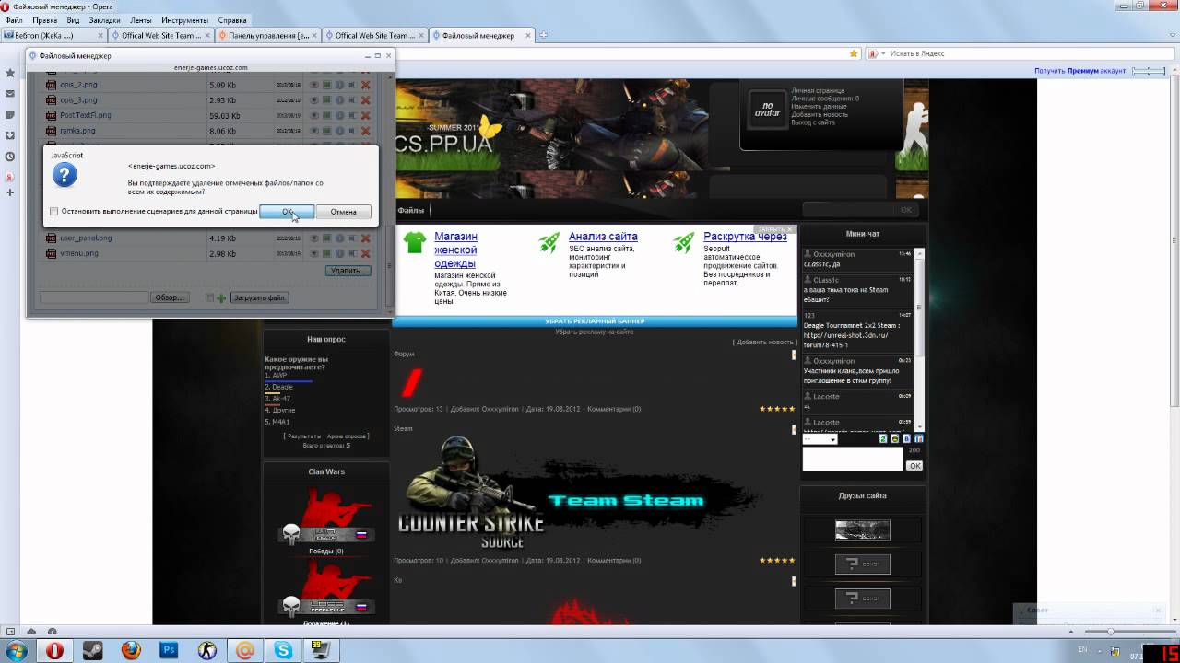Viewport: 1180px width, 663px height.
Task: Click bookmark star in address bar
Action: coord(854,53)
